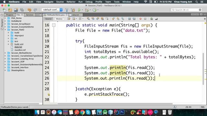
Task: Click the Redo arrow icon
Action: pos(35,10)
